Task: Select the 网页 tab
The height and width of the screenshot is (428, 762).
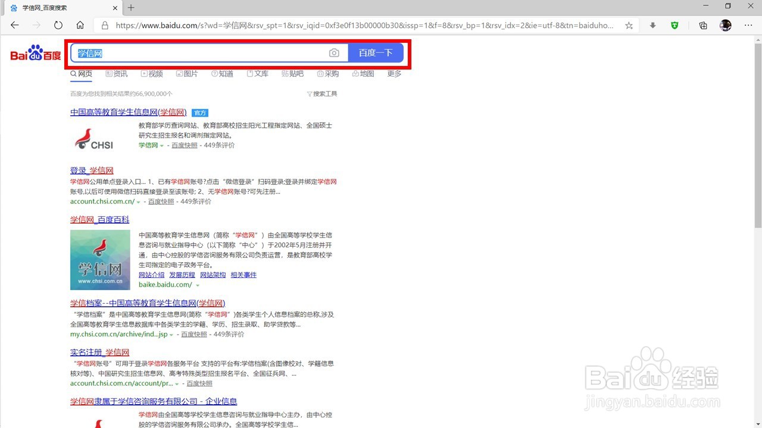Action: (x=82, y=74)
